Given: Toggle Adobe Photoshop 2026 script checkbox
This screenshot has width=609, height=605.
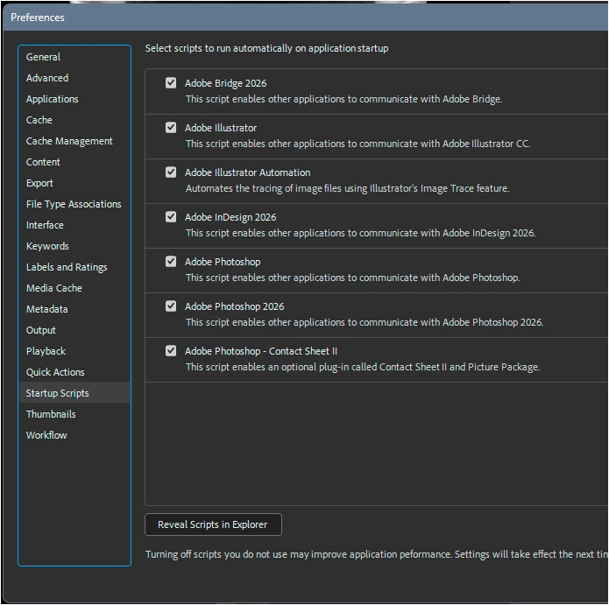Looking at the screenshot, I should coord(171,306).
